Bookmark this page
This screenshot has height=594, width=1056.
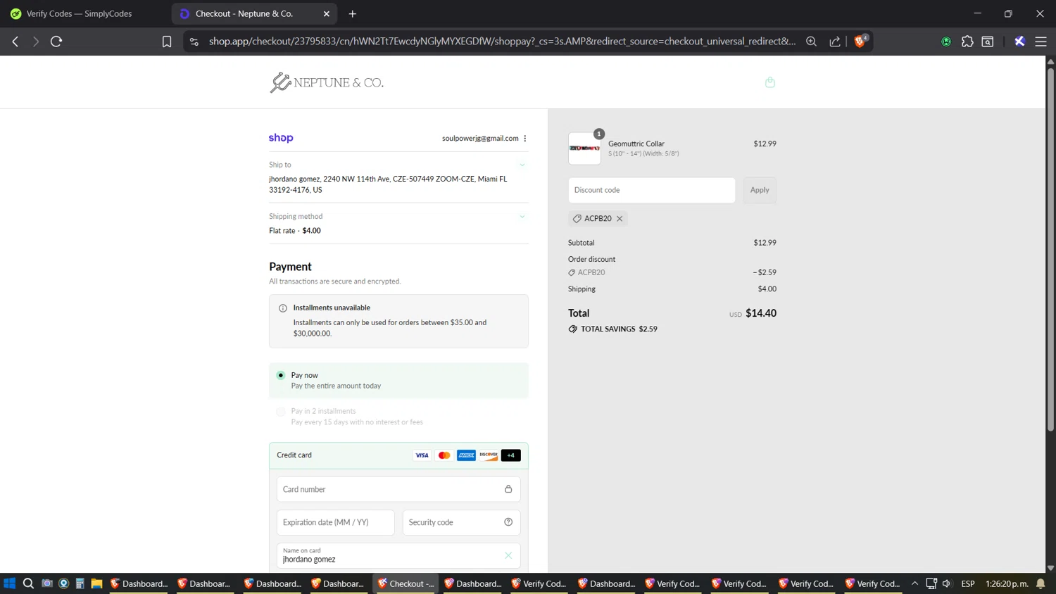pyautogui.click(x=167, y=42)
